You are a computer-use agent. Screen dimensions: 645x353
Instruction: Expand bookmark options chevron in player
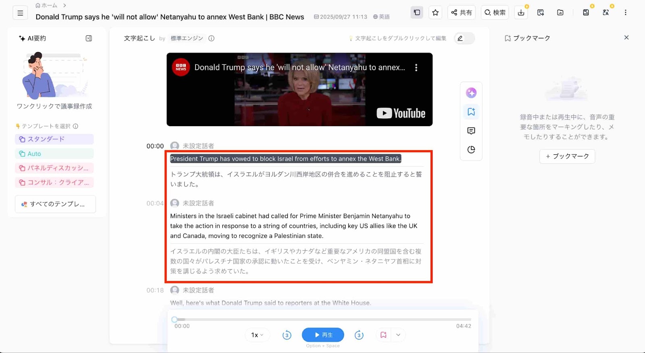pyautogui.click(x=398, y=335)
